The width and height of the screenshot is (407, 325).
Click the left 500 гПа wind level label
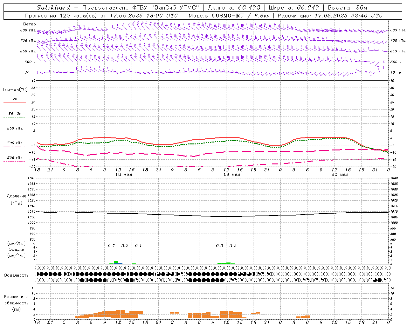(x=28, y=30)
